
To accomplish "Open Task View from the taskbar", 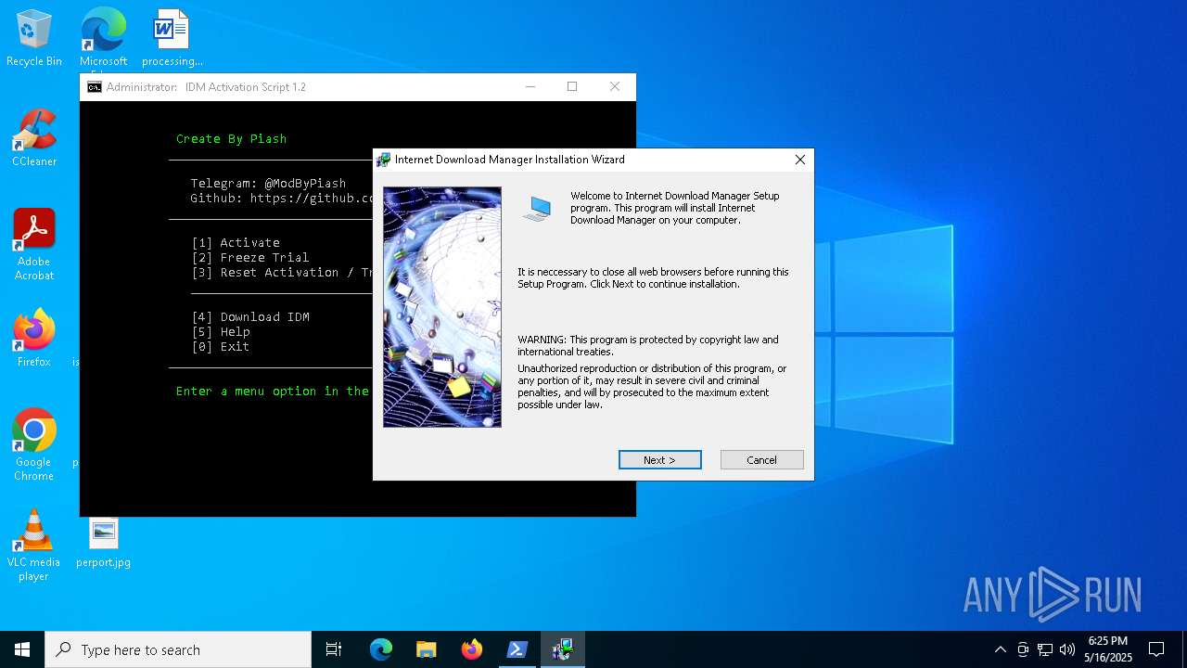I will [334, 649].
